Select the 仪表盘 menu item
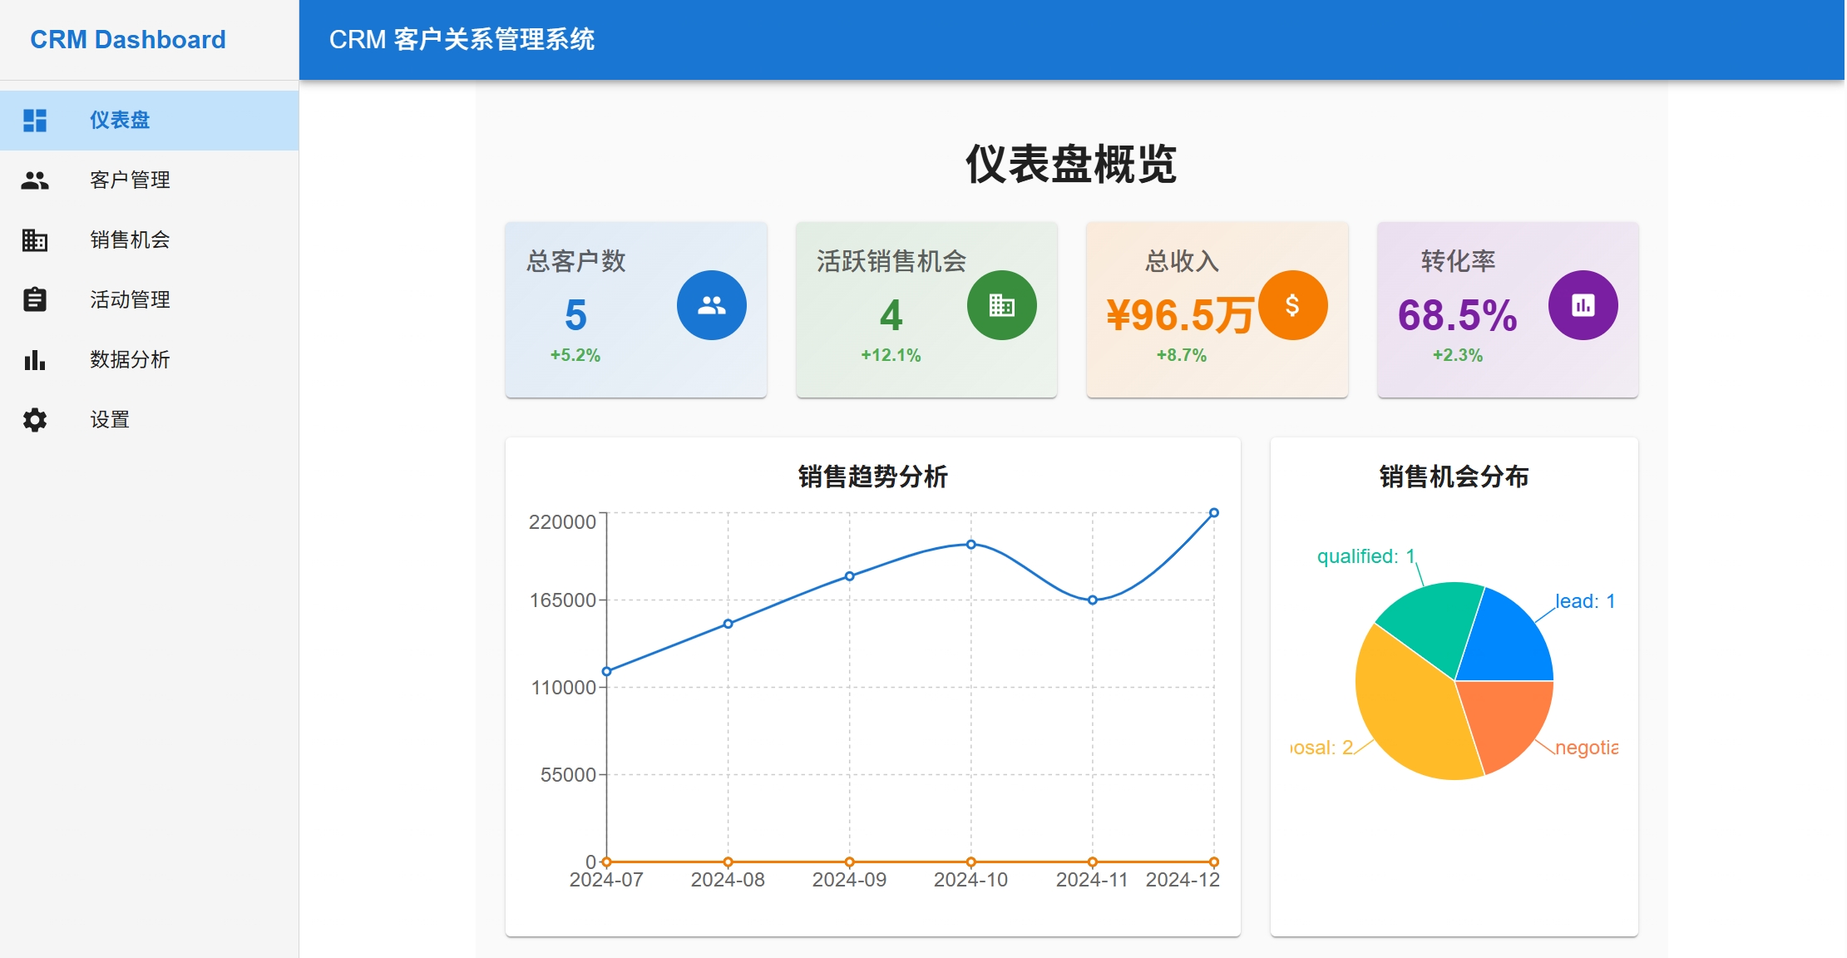The width and height of the screenshot is (1847, 958). point(120,121)
